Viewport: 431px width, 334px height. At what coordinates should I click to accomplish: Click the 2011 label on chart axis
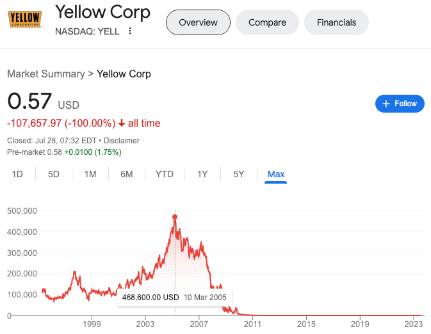point(252,324)
